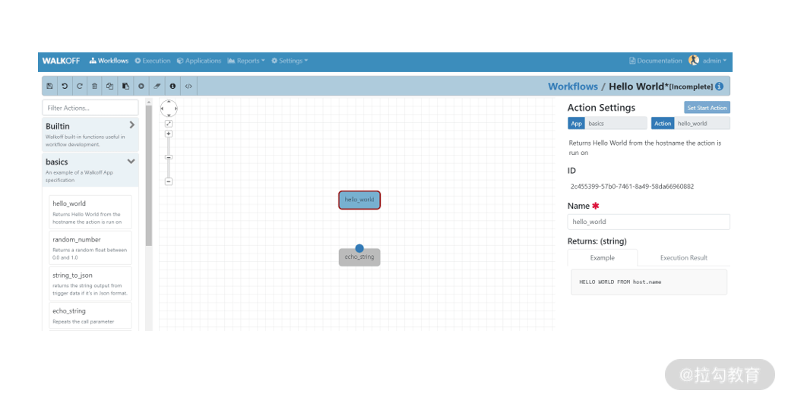Click the Set Start Action button
The height and width of the screenshot is (400, 785).
click(707, 108)
